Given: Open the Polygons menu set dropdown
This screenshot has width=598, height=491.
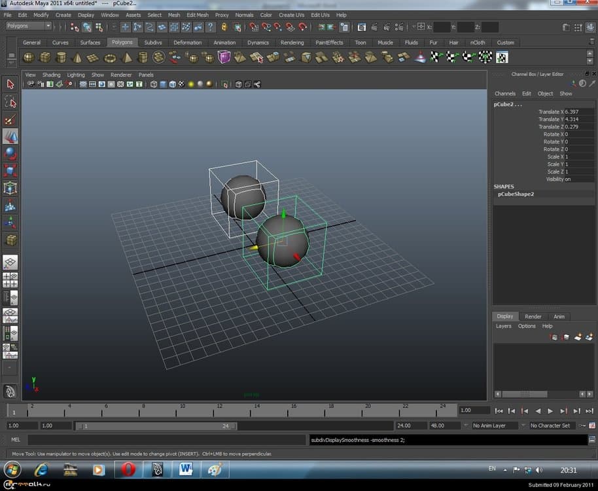Looking at the screenshot, I should click(29, 26).
